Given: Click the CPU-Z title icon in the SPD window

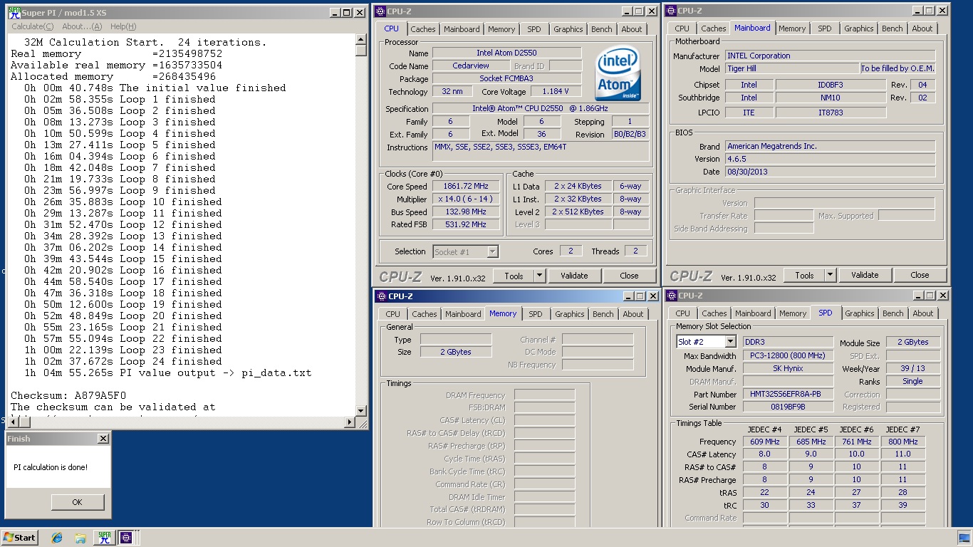Looking at the screenshot, I should (x=672, y=296).
